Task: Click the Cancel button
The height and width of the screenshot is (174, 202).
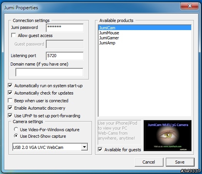Action: click(149, 162)
